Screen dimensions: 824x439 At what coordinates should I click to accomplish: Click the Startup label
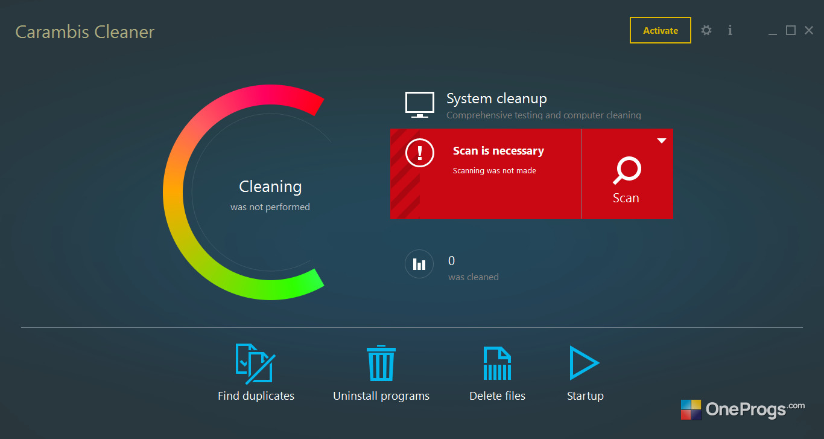tap(585, 396)
